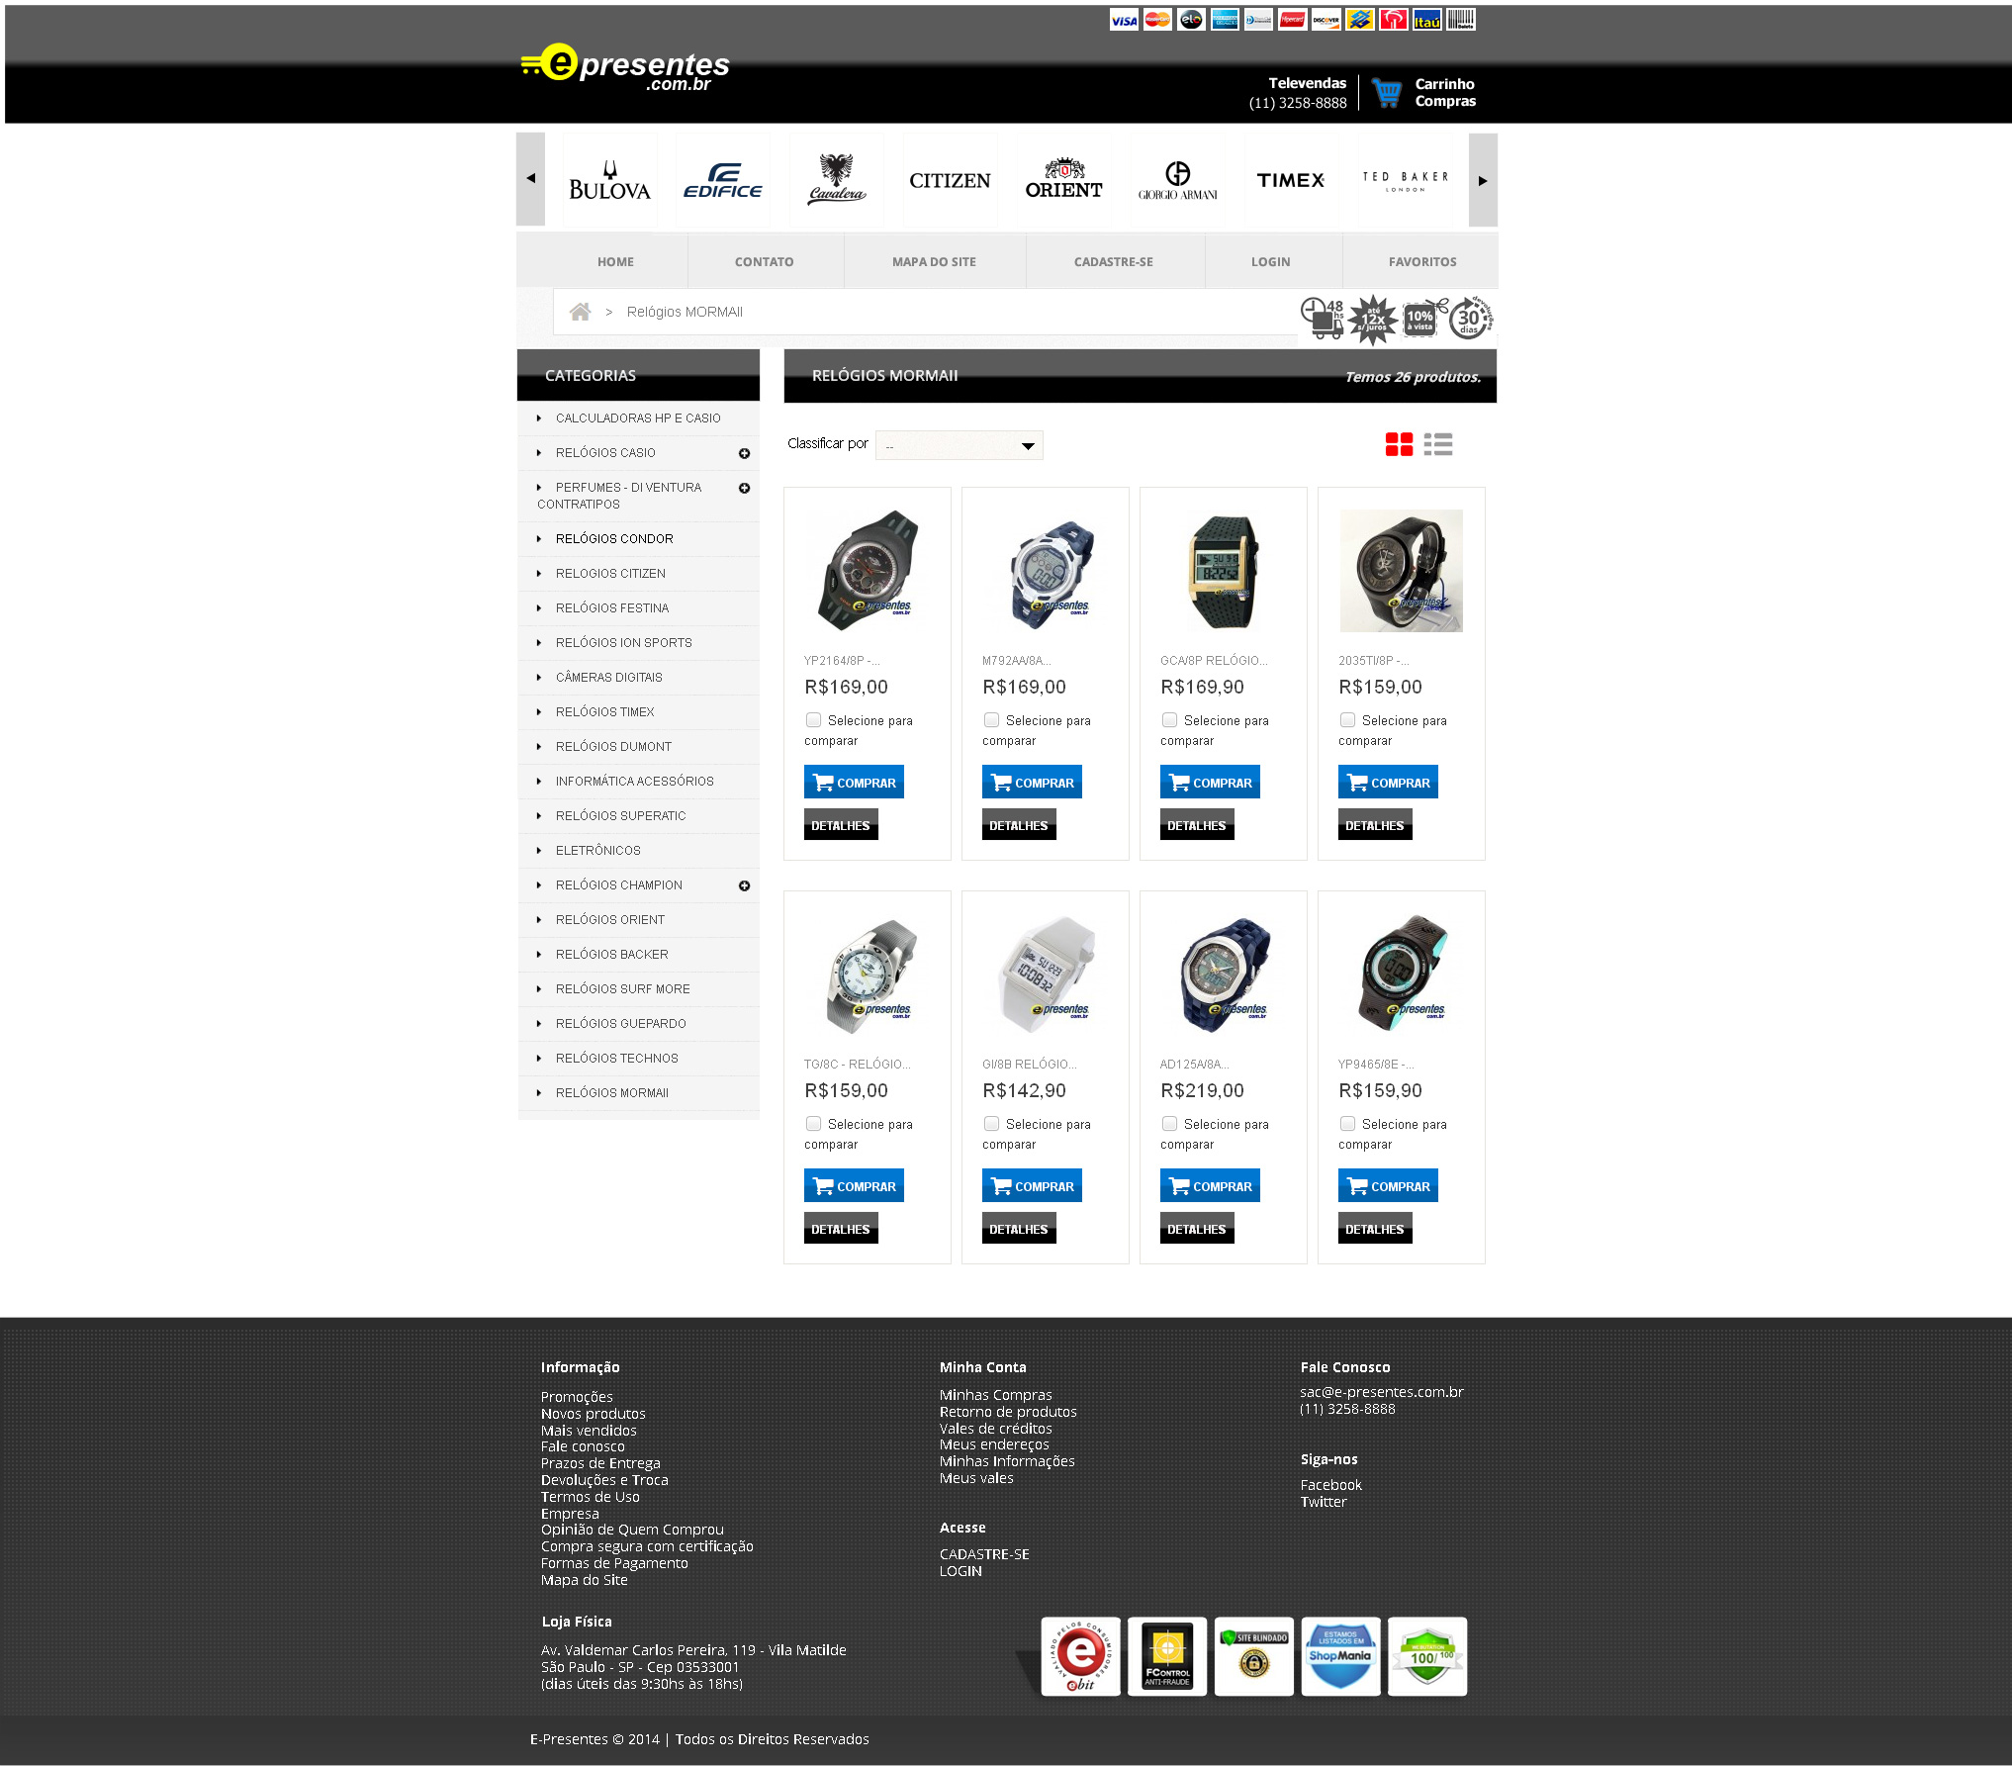Select the Orient brand logo

click(x=1063, y=180)
